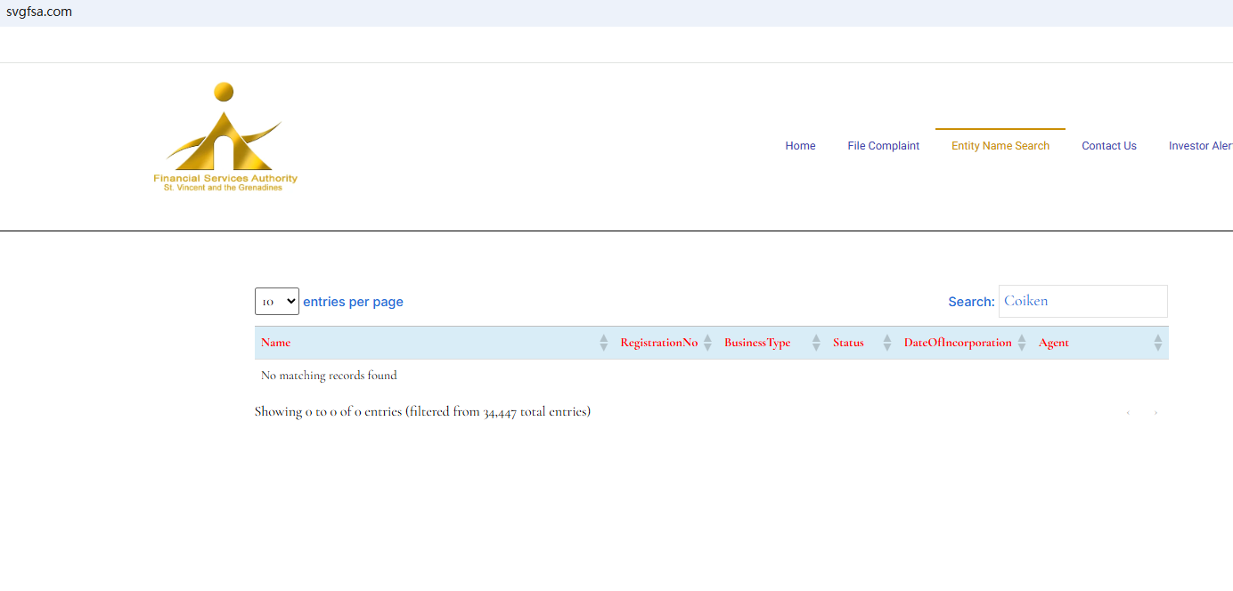
Task: Open the entries per page dropdown
Action: click(276, 302)
